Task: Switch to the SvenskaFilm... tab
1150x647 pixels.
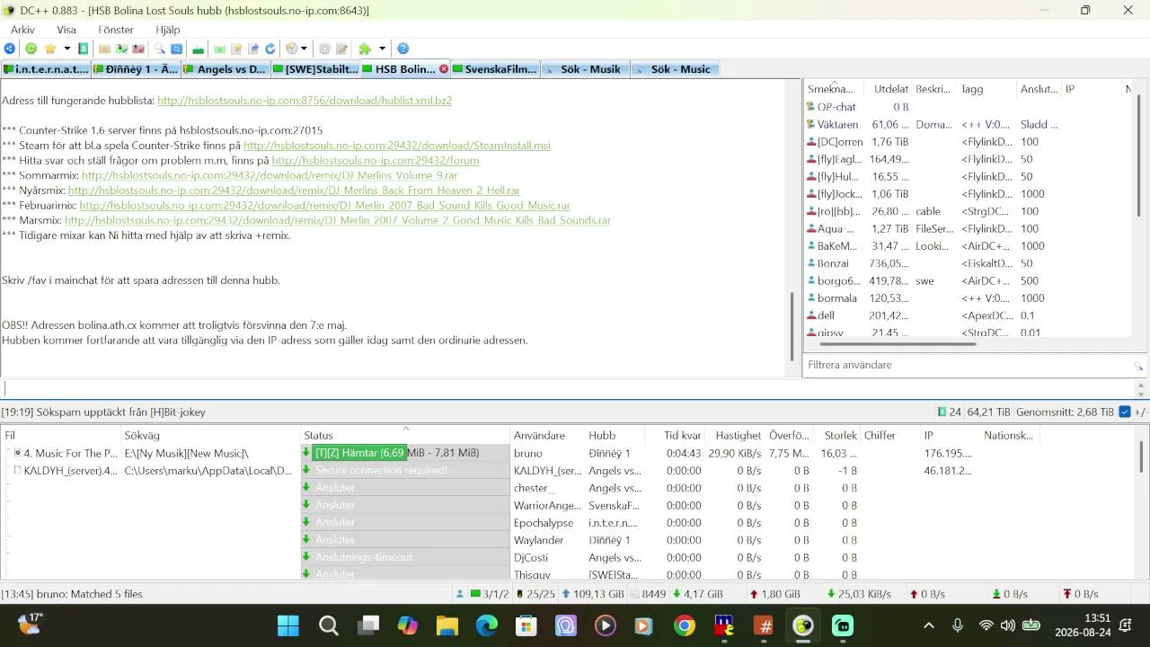Action: 495,69
